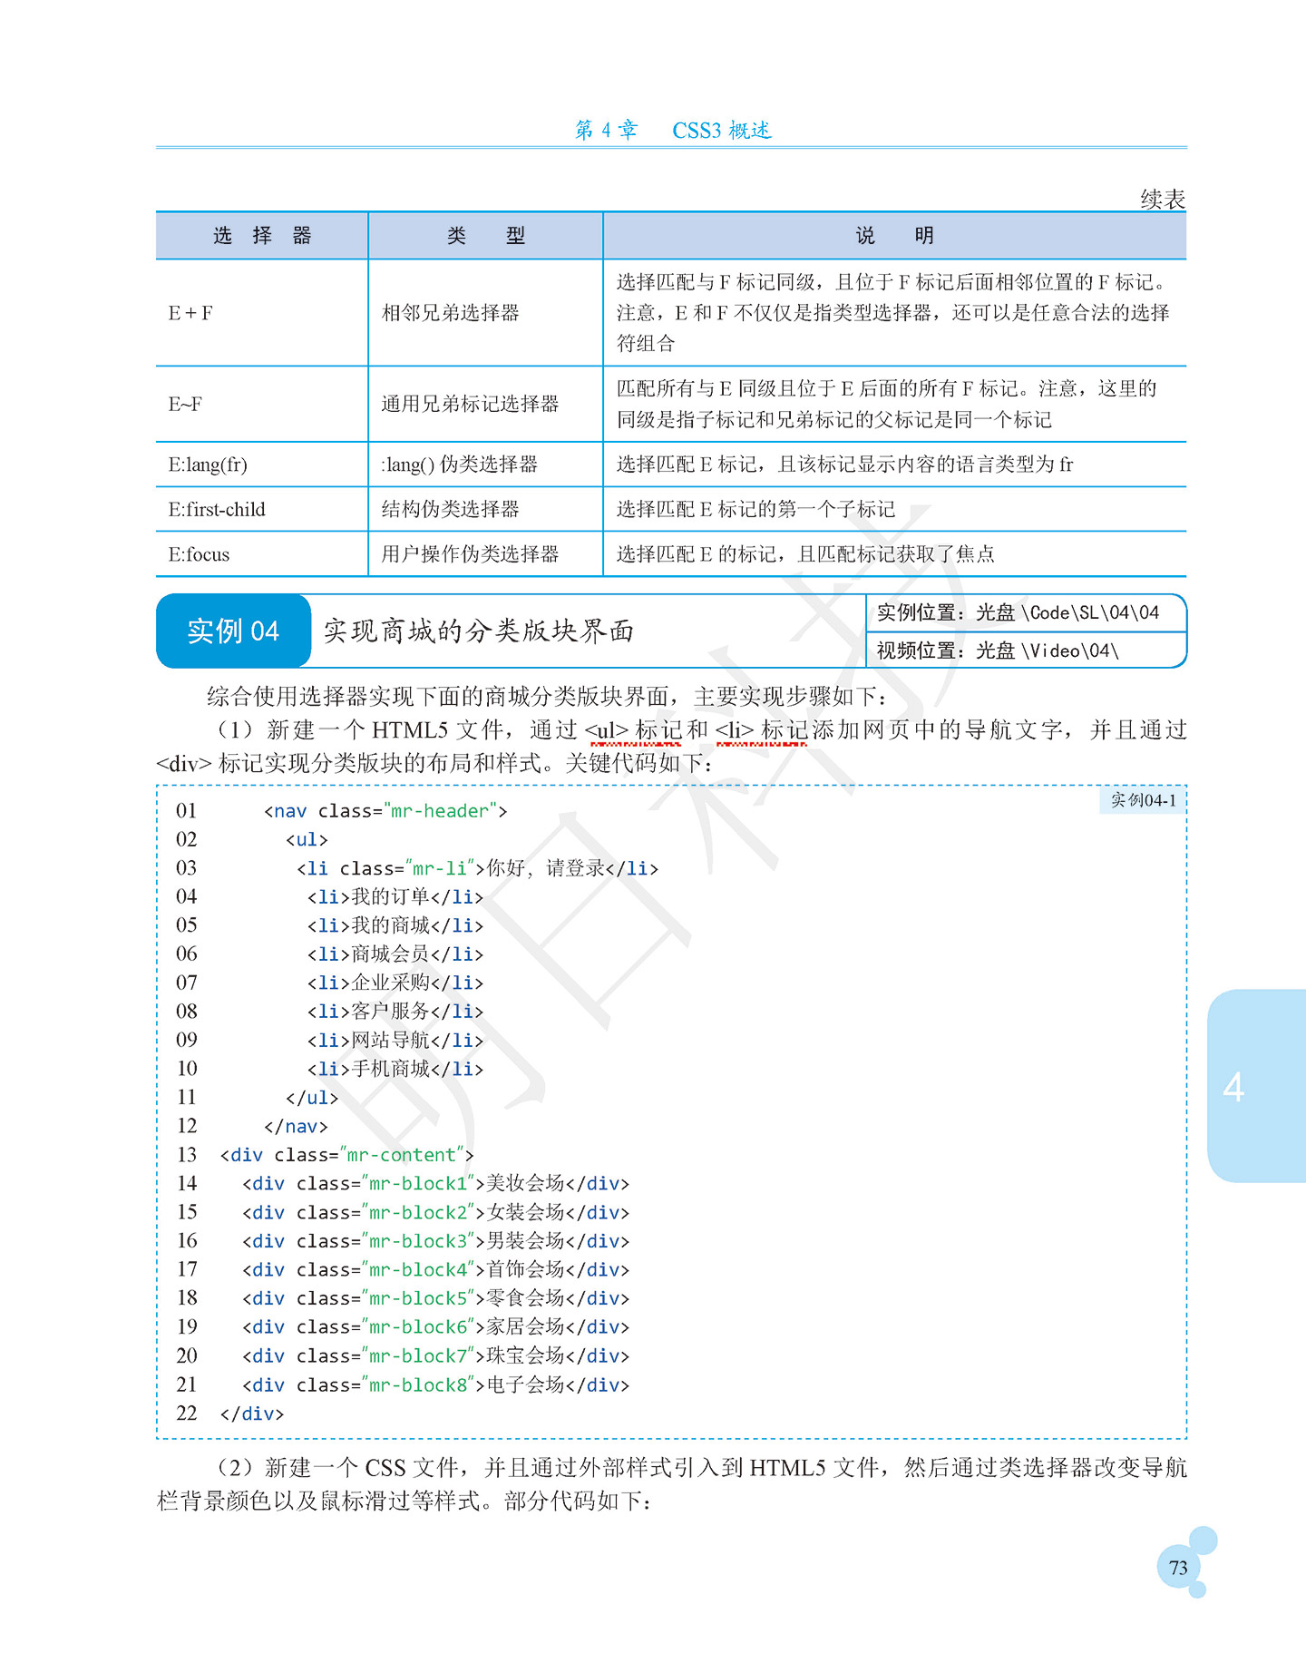Click the page number 73 bubble
Screen dimensions: 1306x1663
click(x=1179, y=1567)
